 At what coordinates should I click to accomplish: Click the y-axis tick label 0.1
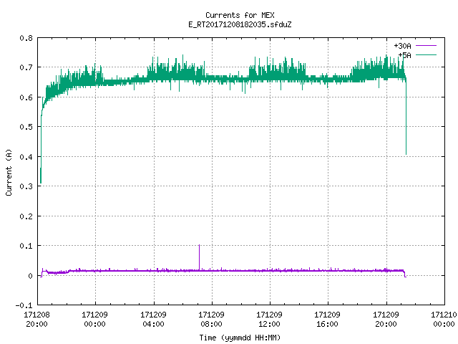click(x=26, y=246)
